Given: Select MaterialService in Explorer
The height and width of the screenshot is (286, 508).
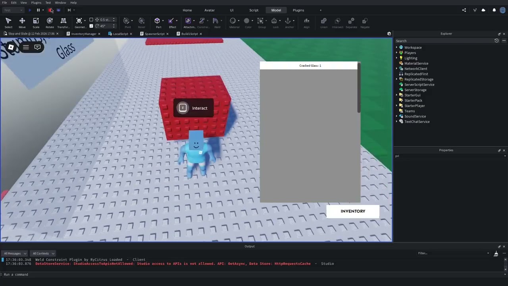Looking at the screenshot, I should click(x=416, y=63).
